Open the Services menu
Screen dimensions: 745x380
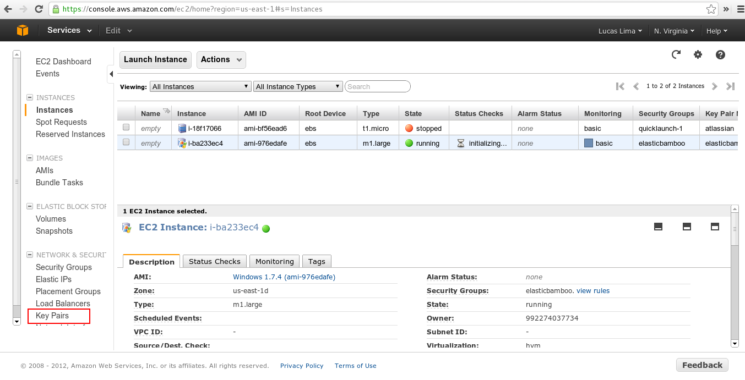(63, 30)
